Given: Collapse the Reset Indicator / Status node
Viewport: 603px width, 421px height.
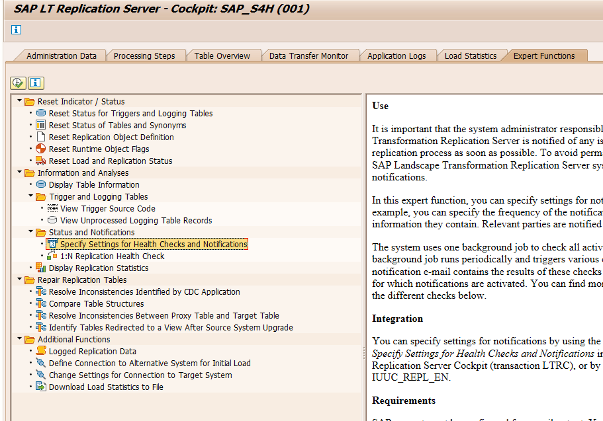Looking at the screenshot, I should pyautogui.click(x=19, y=100).
